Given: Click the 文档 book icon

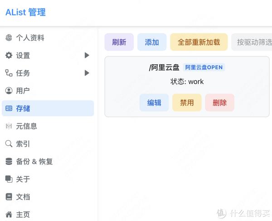Looking at the screenshot, I should tap(9, 197).
